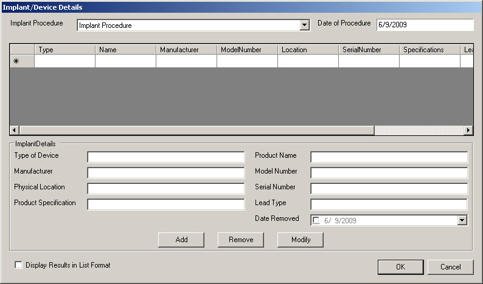483x284 pixels.
Task: Select the new row asterisk marker
Action: click(16, 61)
